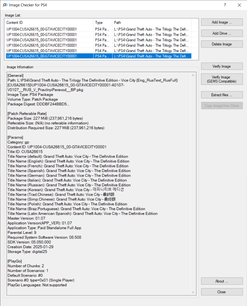Click the Add Drive button

coord(222,33)
